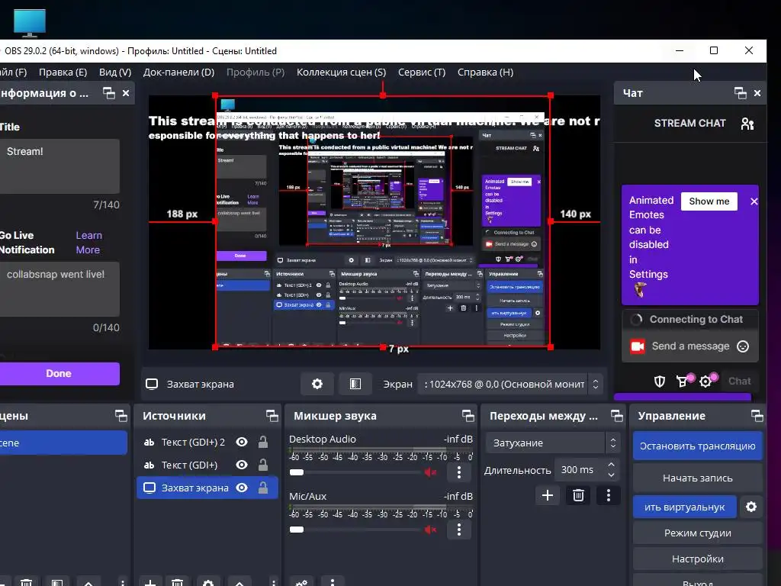
Task: Open the chat emote picker smiley
Action: point(743,346)
